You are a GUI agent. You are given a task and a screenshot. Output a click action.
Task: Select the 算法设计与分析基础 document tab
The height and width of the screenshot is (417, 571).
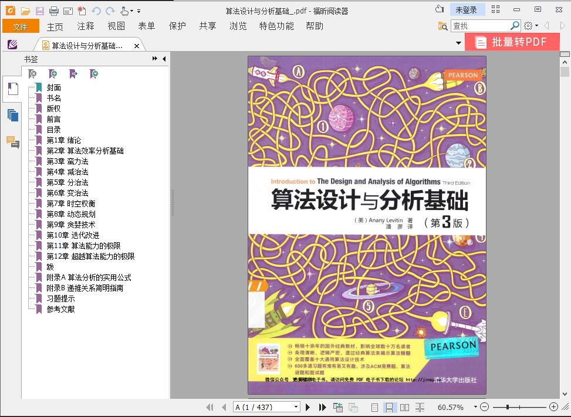coord(87,46)
